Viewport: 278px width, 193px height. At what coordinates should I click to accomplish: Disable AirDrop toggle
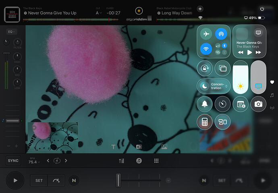[x=221, y=34]
